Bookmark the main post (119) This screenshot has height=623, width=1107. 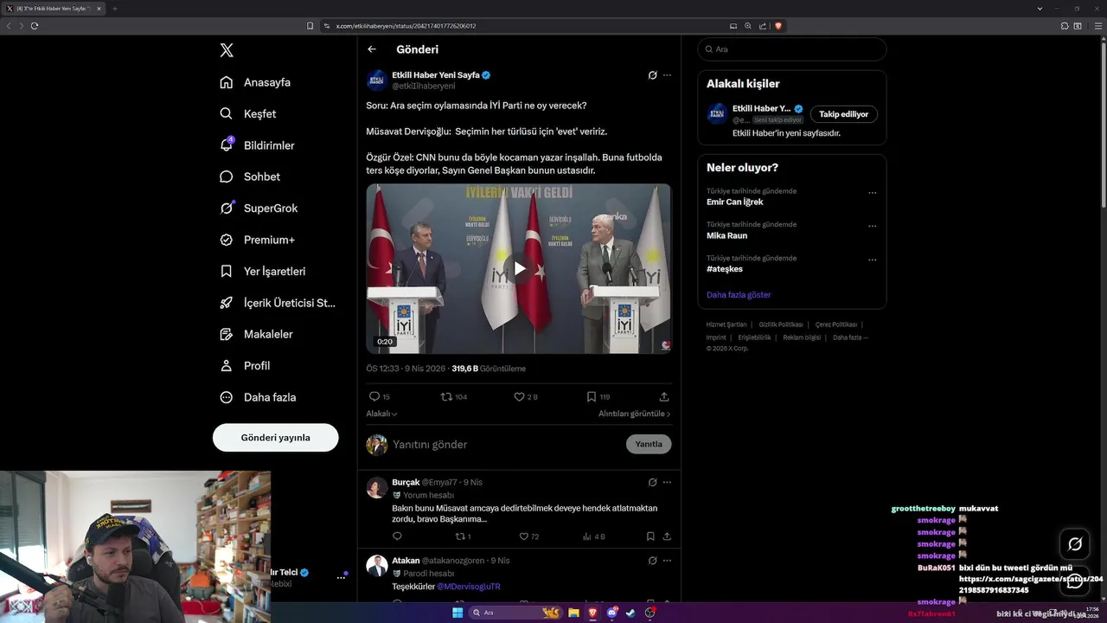(x=592, y=396)
